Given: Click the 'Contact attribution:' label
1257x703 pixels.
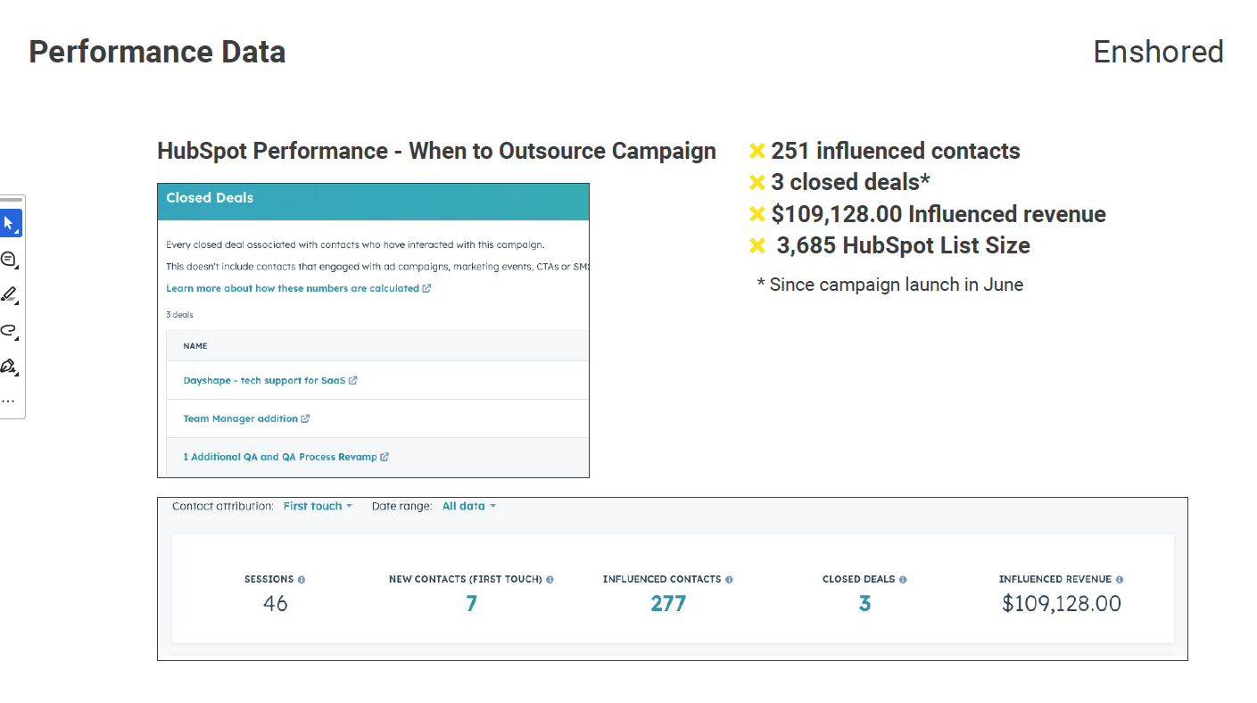Looking at the screenshot, I should pos(223,506).
